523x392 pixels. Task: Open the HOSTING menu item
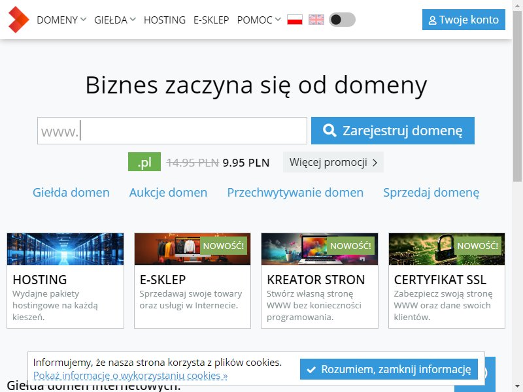pos(165,20)
